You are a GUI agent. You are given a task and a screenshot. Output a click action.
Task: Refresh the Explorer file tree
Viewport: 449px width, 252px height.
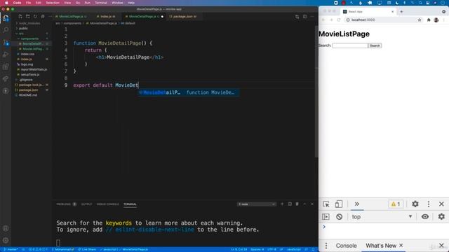35,17
